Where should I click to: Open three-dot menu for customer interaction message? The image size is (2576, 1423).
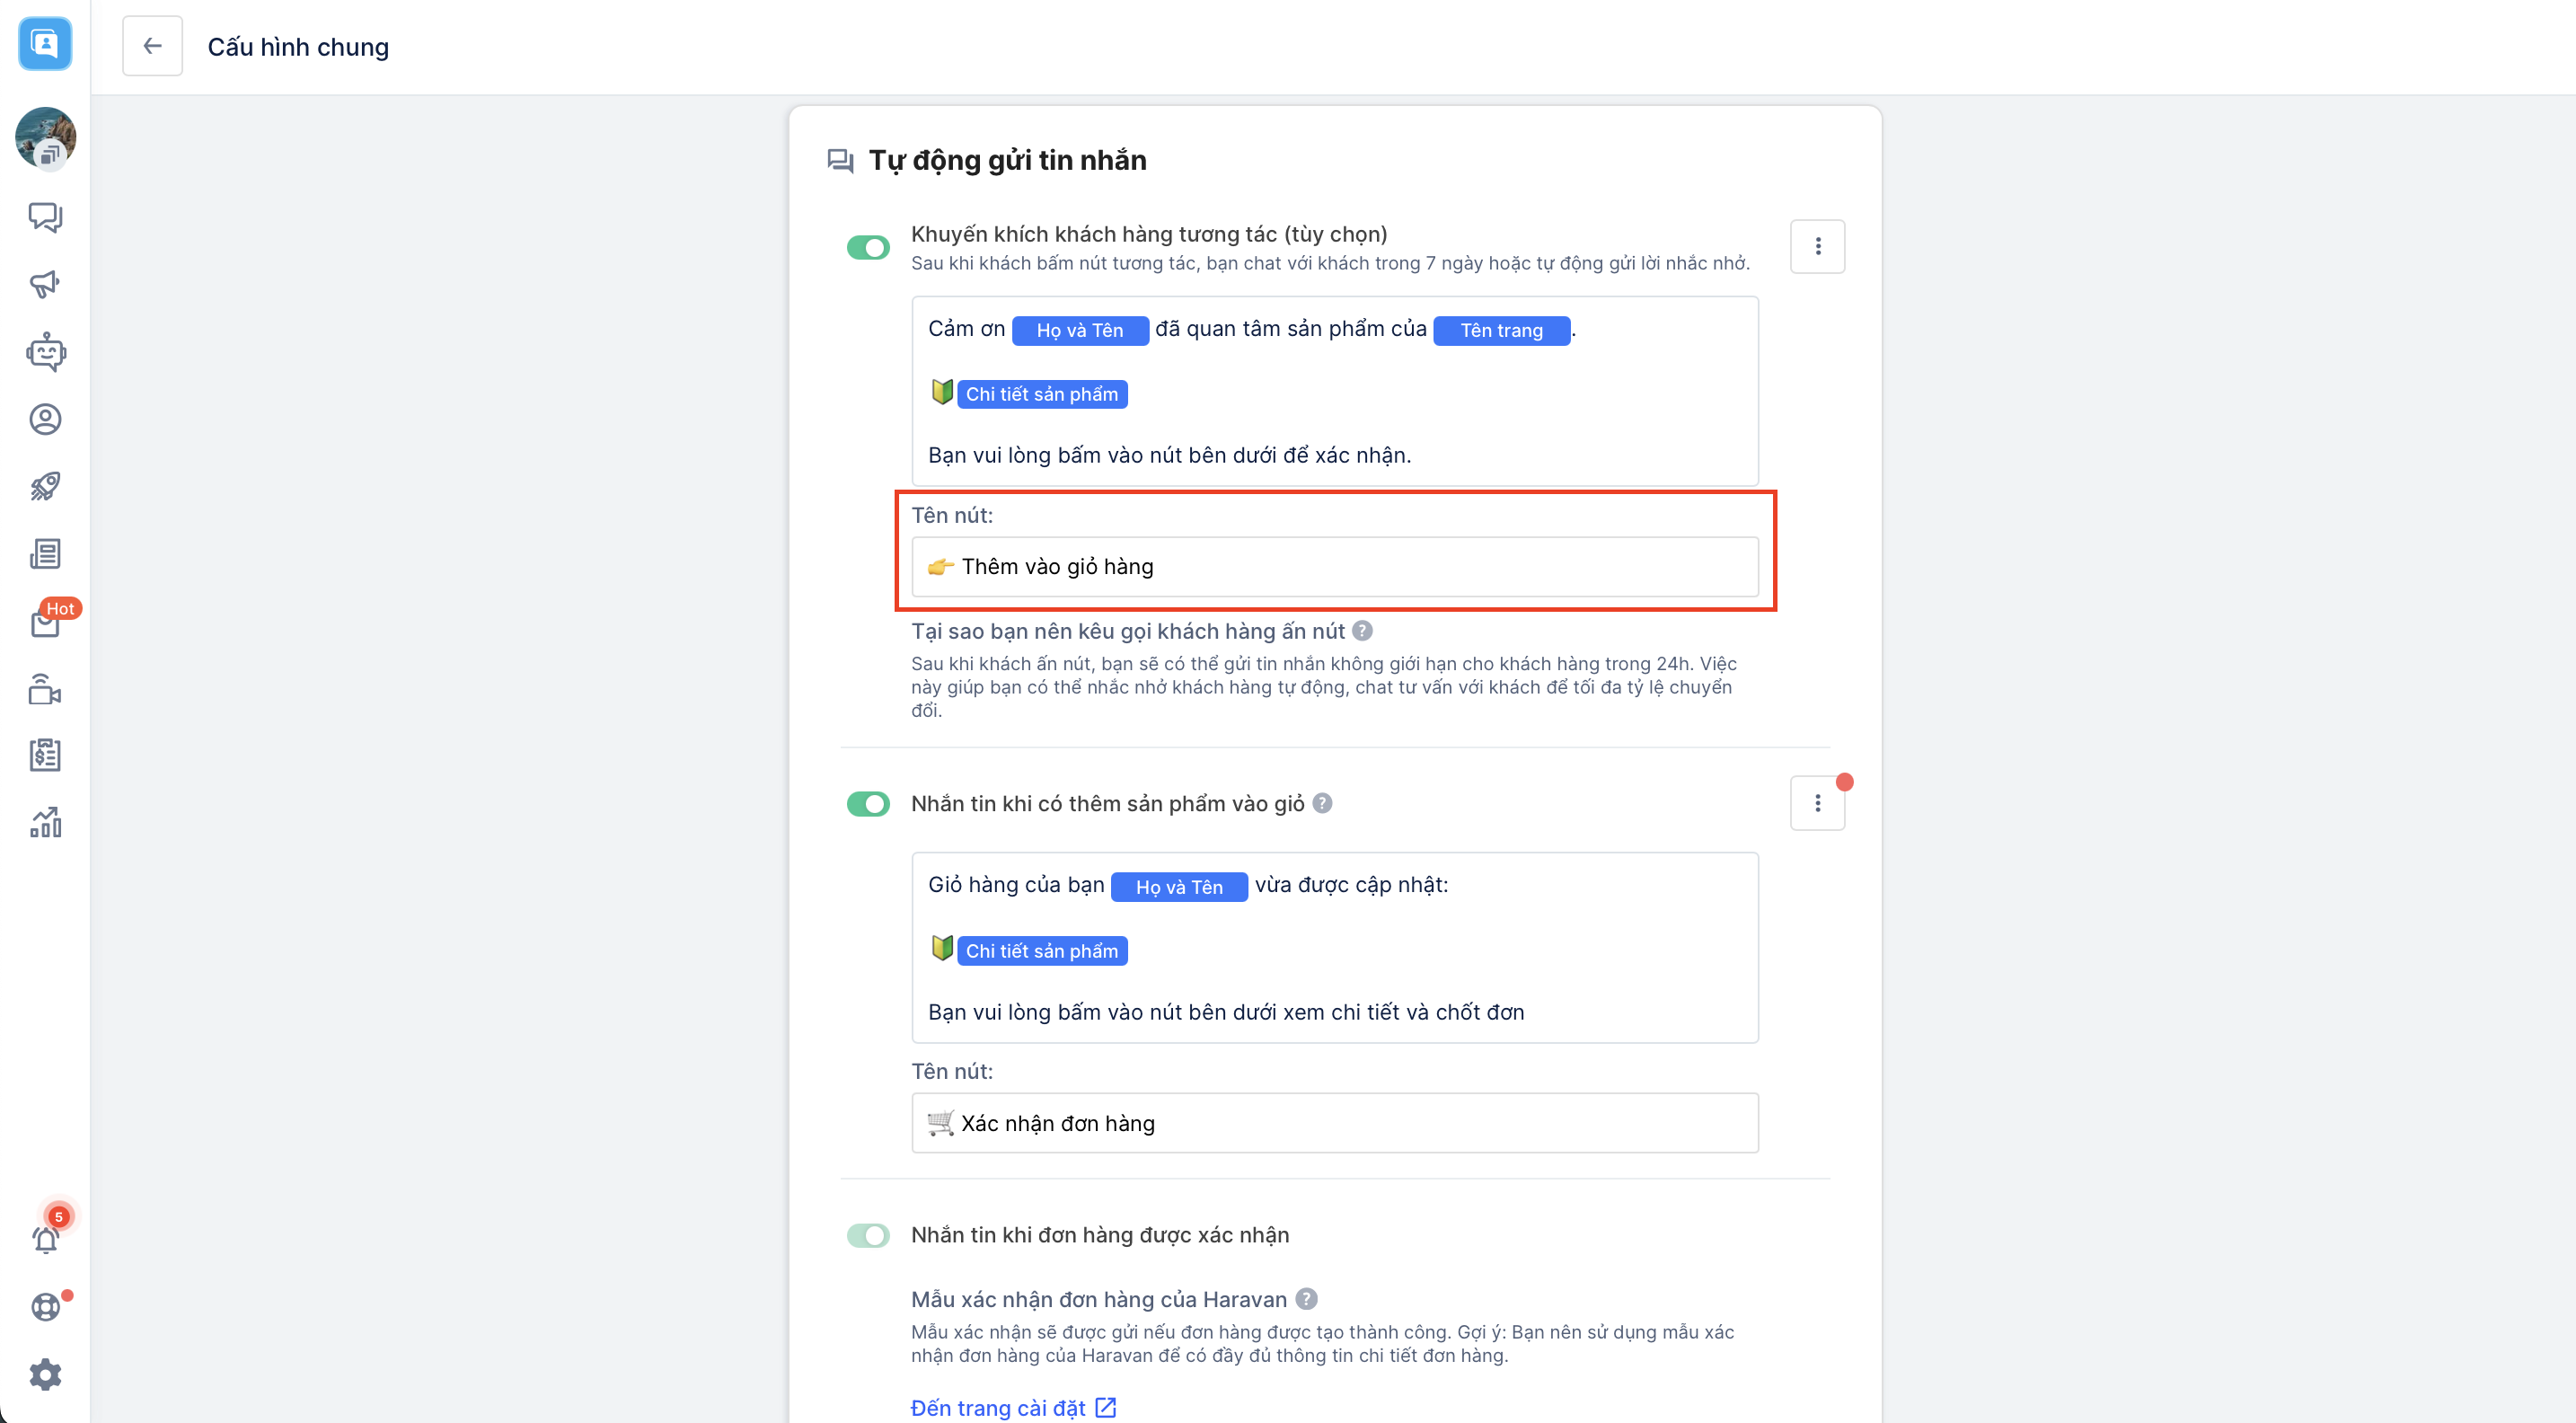coord(1817,246)
